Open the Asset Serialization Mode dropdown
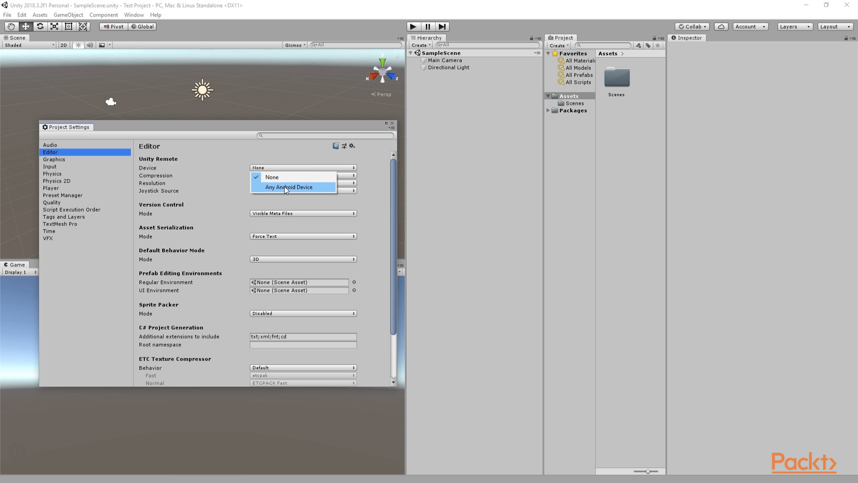Image resolution: width=858 pixels, height=483 pixels. pos(303,237)
